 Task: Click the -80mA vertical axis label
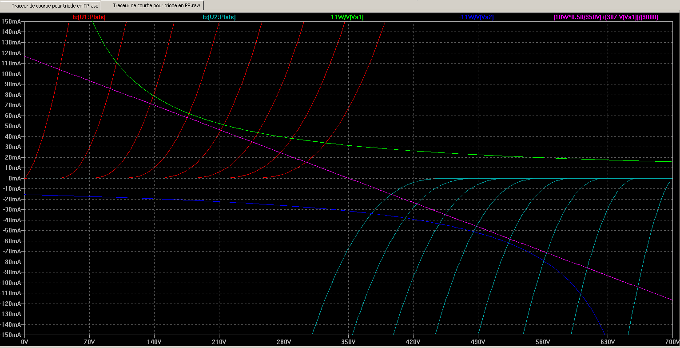click(12, 262)
